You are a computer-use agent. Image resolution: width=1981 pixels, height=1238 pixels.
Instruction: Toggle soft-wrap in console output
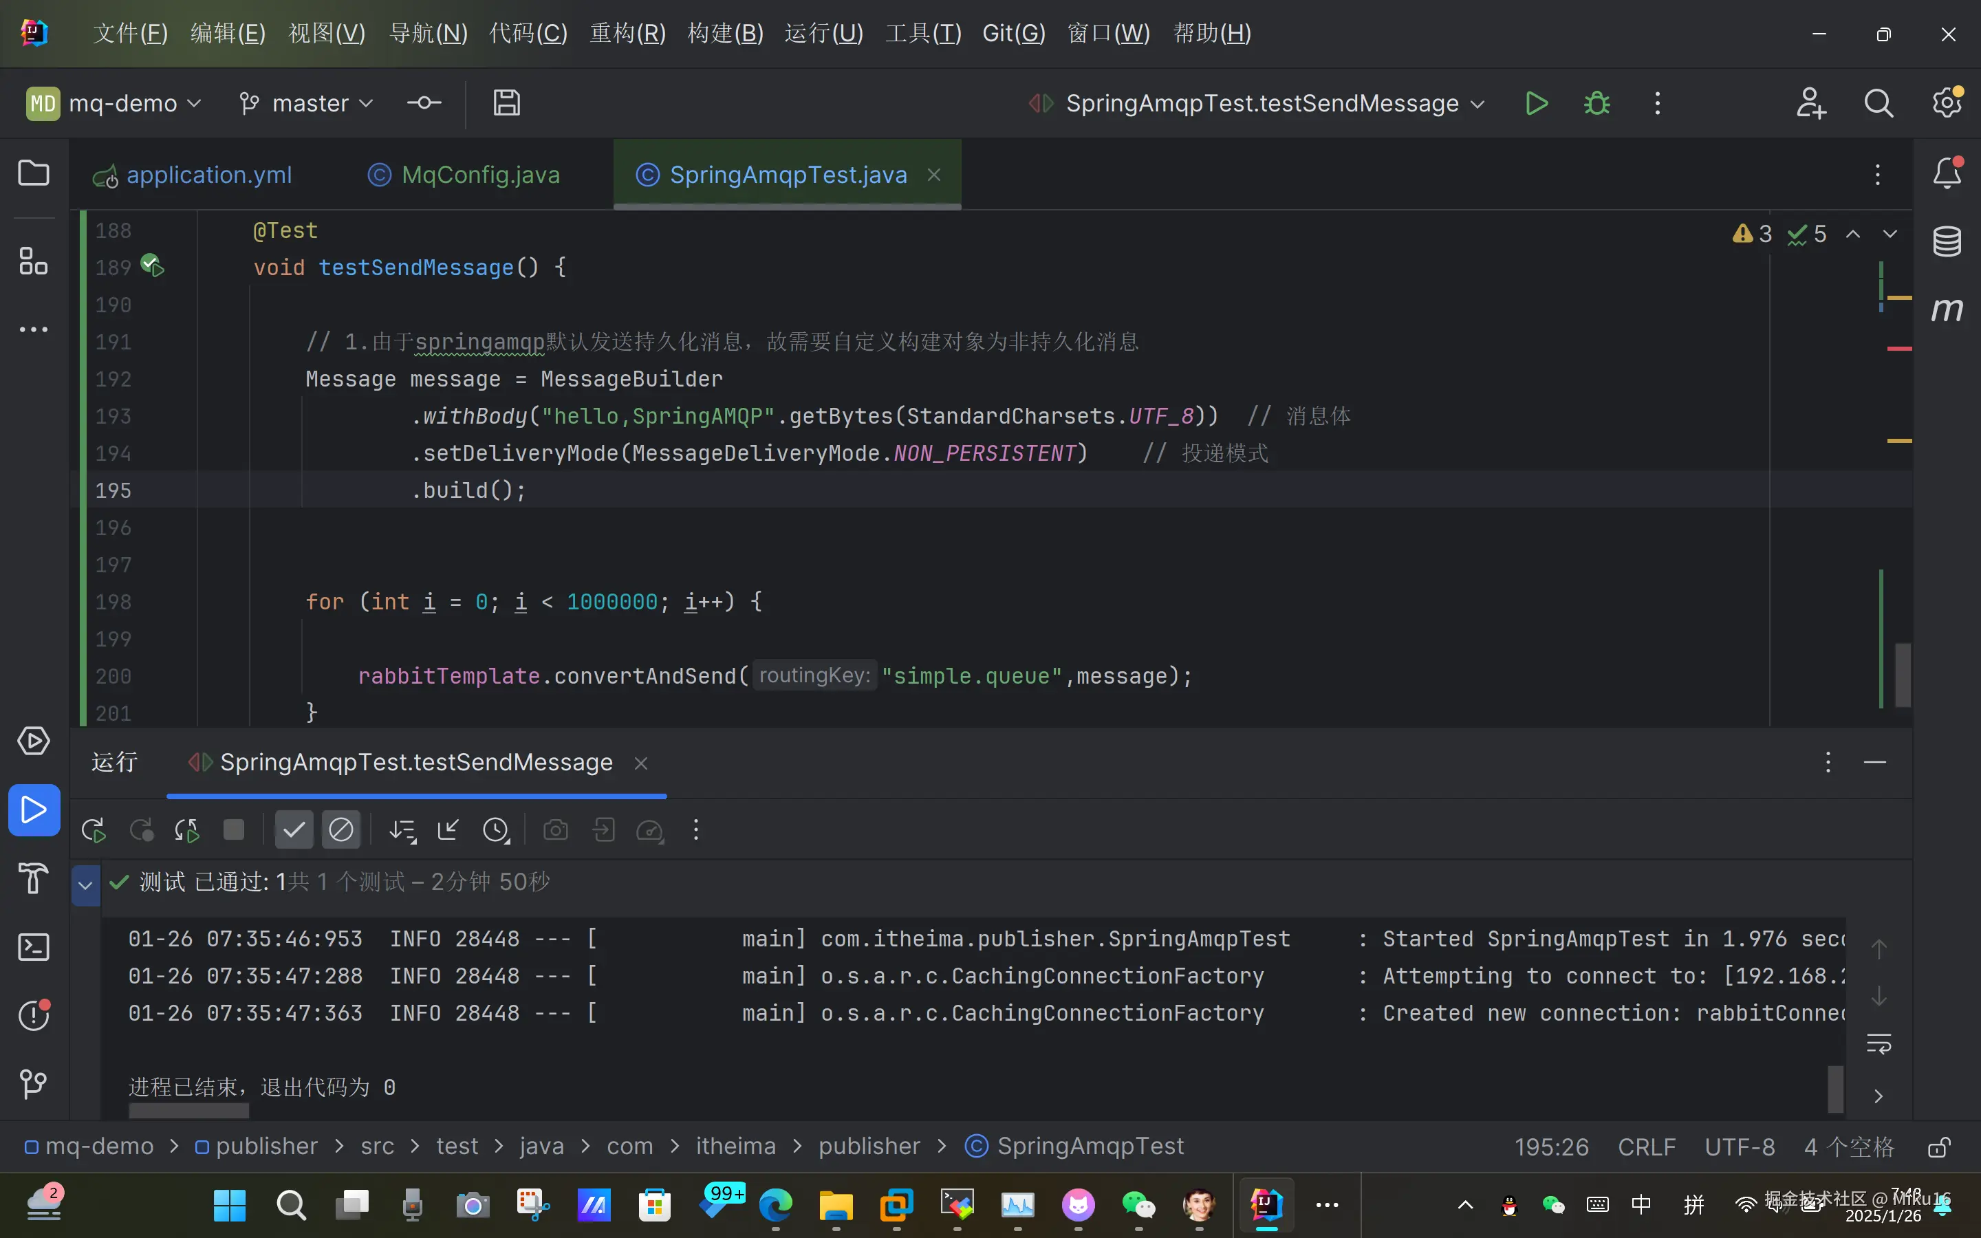(x=1878, y=1044)
